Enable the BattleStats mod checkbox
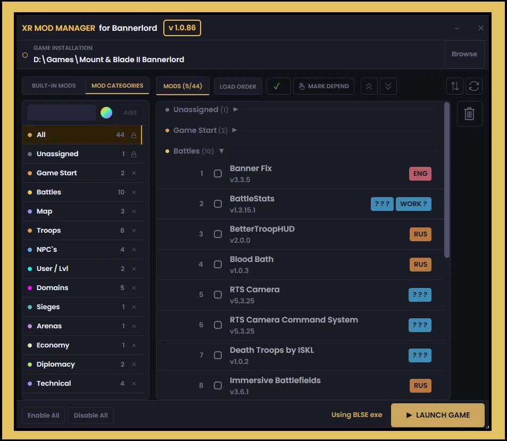507x441 pixels. point(218,204)
